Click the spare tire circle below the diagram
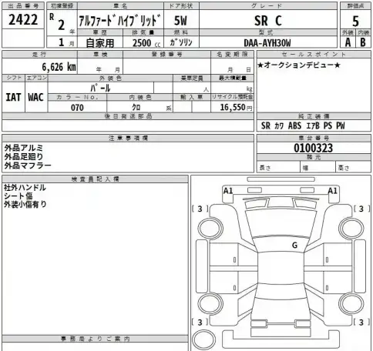This screenshot has width=373, height=351. pyautogui.click(x=204, y=339)
